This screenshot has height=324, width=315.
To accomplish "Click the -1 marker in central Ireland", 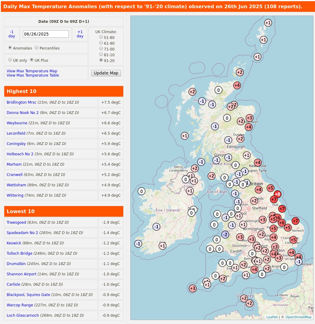I will point(156,227).
